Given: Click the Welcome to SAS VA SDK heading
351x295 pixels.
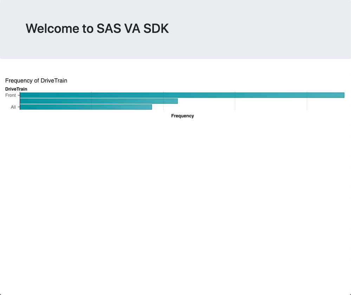Looking at the screenshot, I should pyautogui.click(x=97, y=28).
